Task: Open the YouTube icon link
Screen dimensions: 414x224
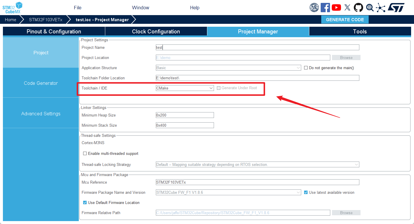Action: point(336,8)
